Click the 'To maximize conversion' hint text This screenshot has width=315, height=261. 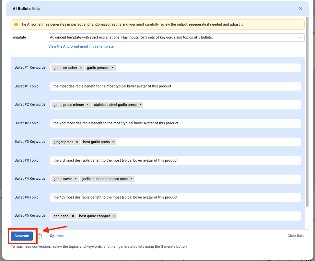pyautogui.click(x=99, y=246)
